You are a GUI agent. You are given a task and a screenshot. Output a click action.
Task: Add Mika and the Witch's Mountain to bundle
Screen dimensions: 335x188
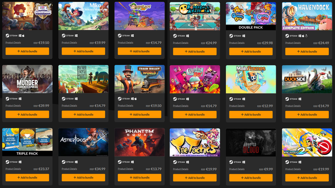click(84, 51)
